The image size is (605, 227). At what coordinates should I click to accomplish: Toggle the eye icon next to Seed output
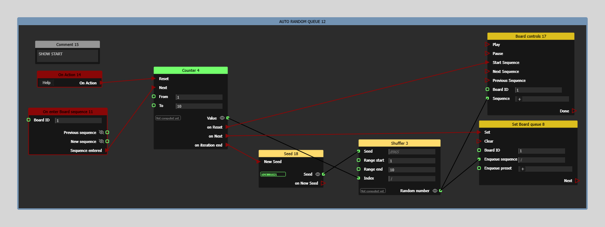point(318,174)
